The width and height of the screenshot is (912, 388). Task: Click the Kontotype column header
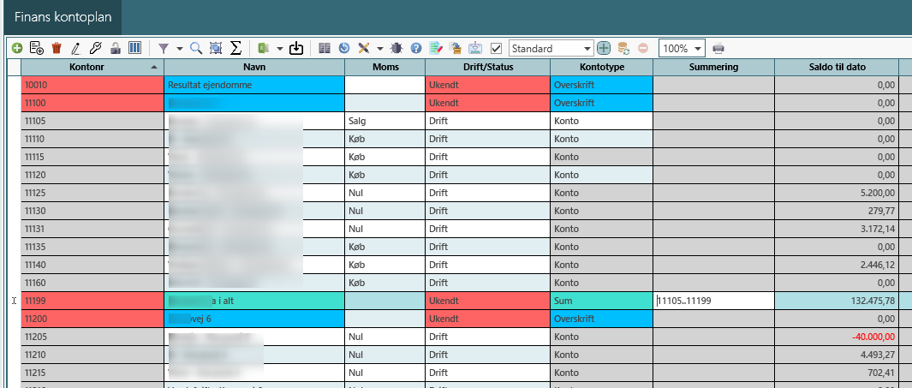tap(601, 67)
